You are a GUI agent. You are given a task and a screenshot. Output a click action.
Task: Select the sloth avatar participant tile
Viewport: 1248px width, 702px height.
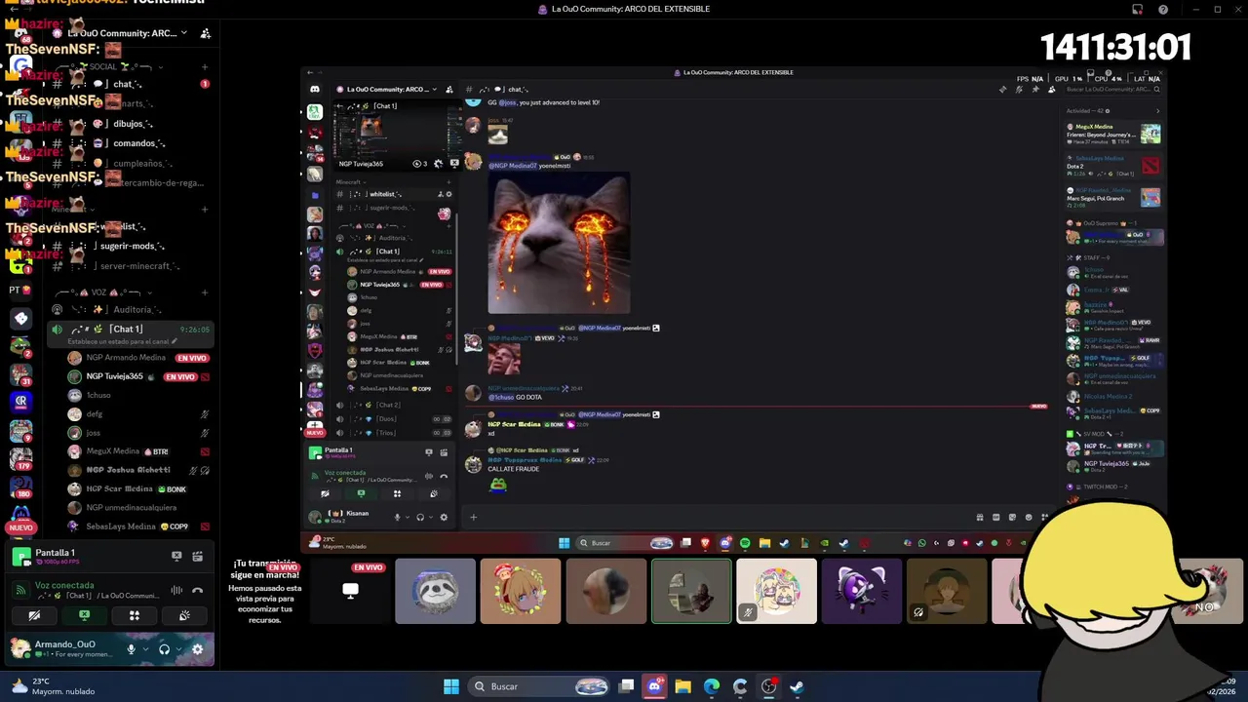pos(435,591)
